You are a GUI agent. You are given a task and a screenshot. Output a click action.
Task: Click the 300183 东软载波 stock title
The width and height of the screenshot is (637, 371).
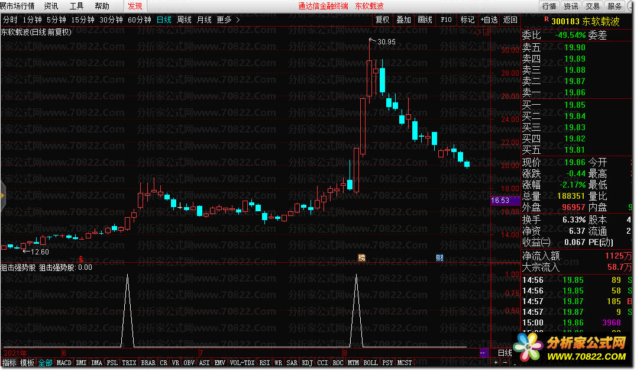[586, 21]
